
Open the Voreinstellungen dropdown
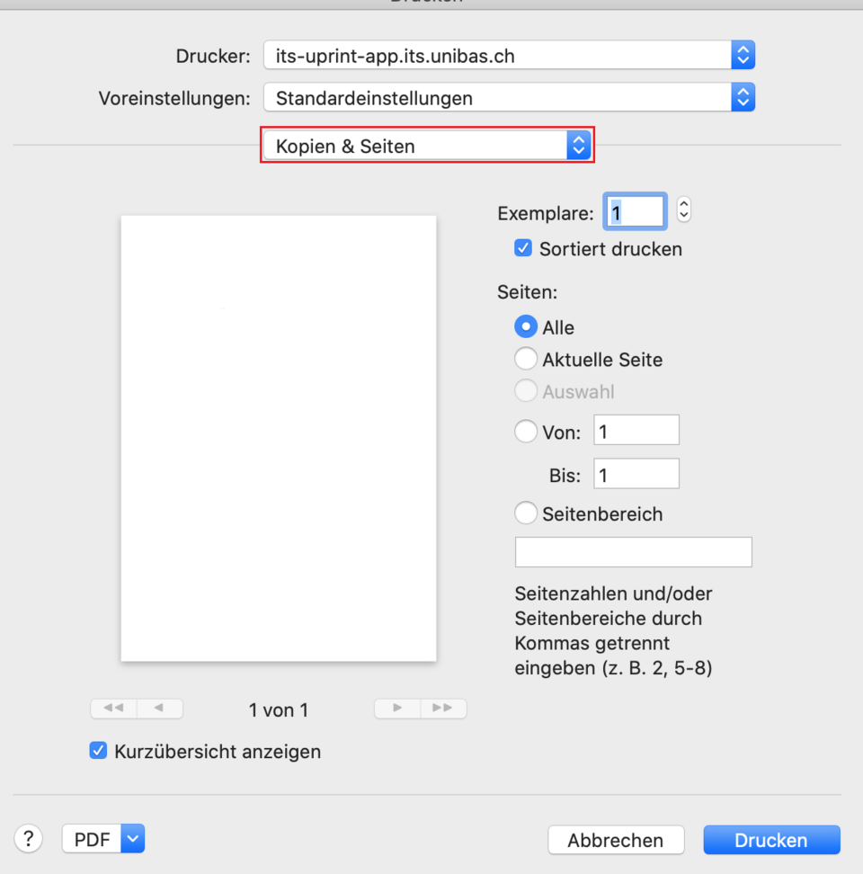tap(503, 97)
